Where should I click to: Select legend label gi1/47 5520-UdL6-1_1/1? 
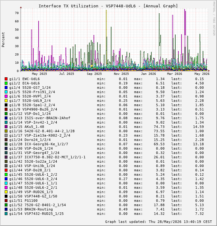33,183
